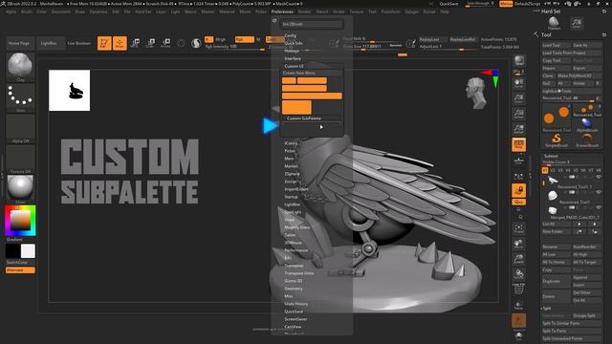Activate the Draw mode button

click(x=120, y=43)
